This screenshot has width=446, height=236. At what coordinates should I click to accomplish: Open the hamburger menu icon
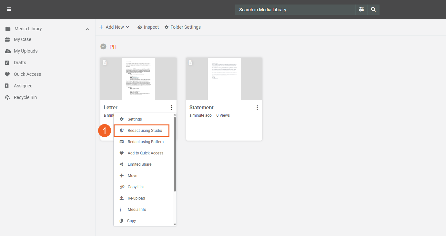(x=9, y=9)
